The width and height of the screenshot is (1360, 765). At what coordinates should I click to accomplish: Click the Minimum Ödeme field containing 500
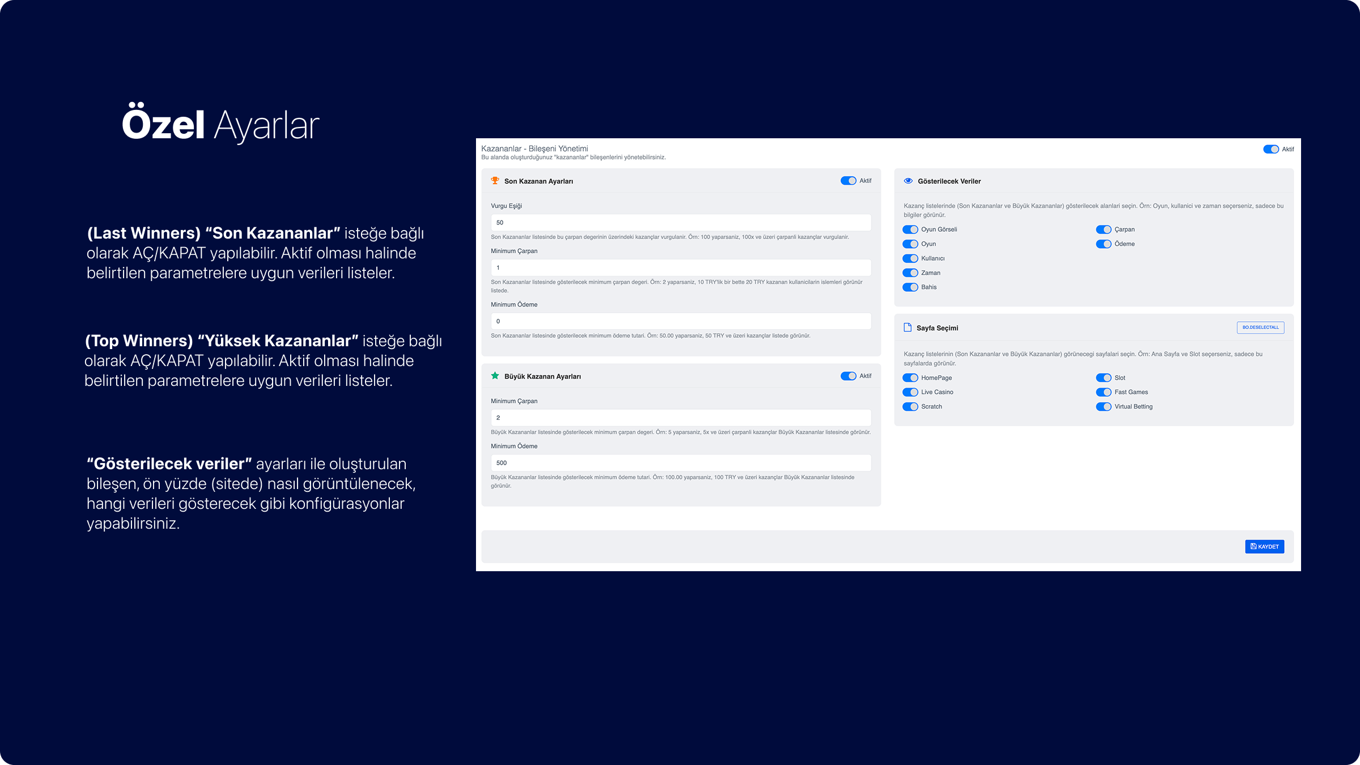[680, 463]
